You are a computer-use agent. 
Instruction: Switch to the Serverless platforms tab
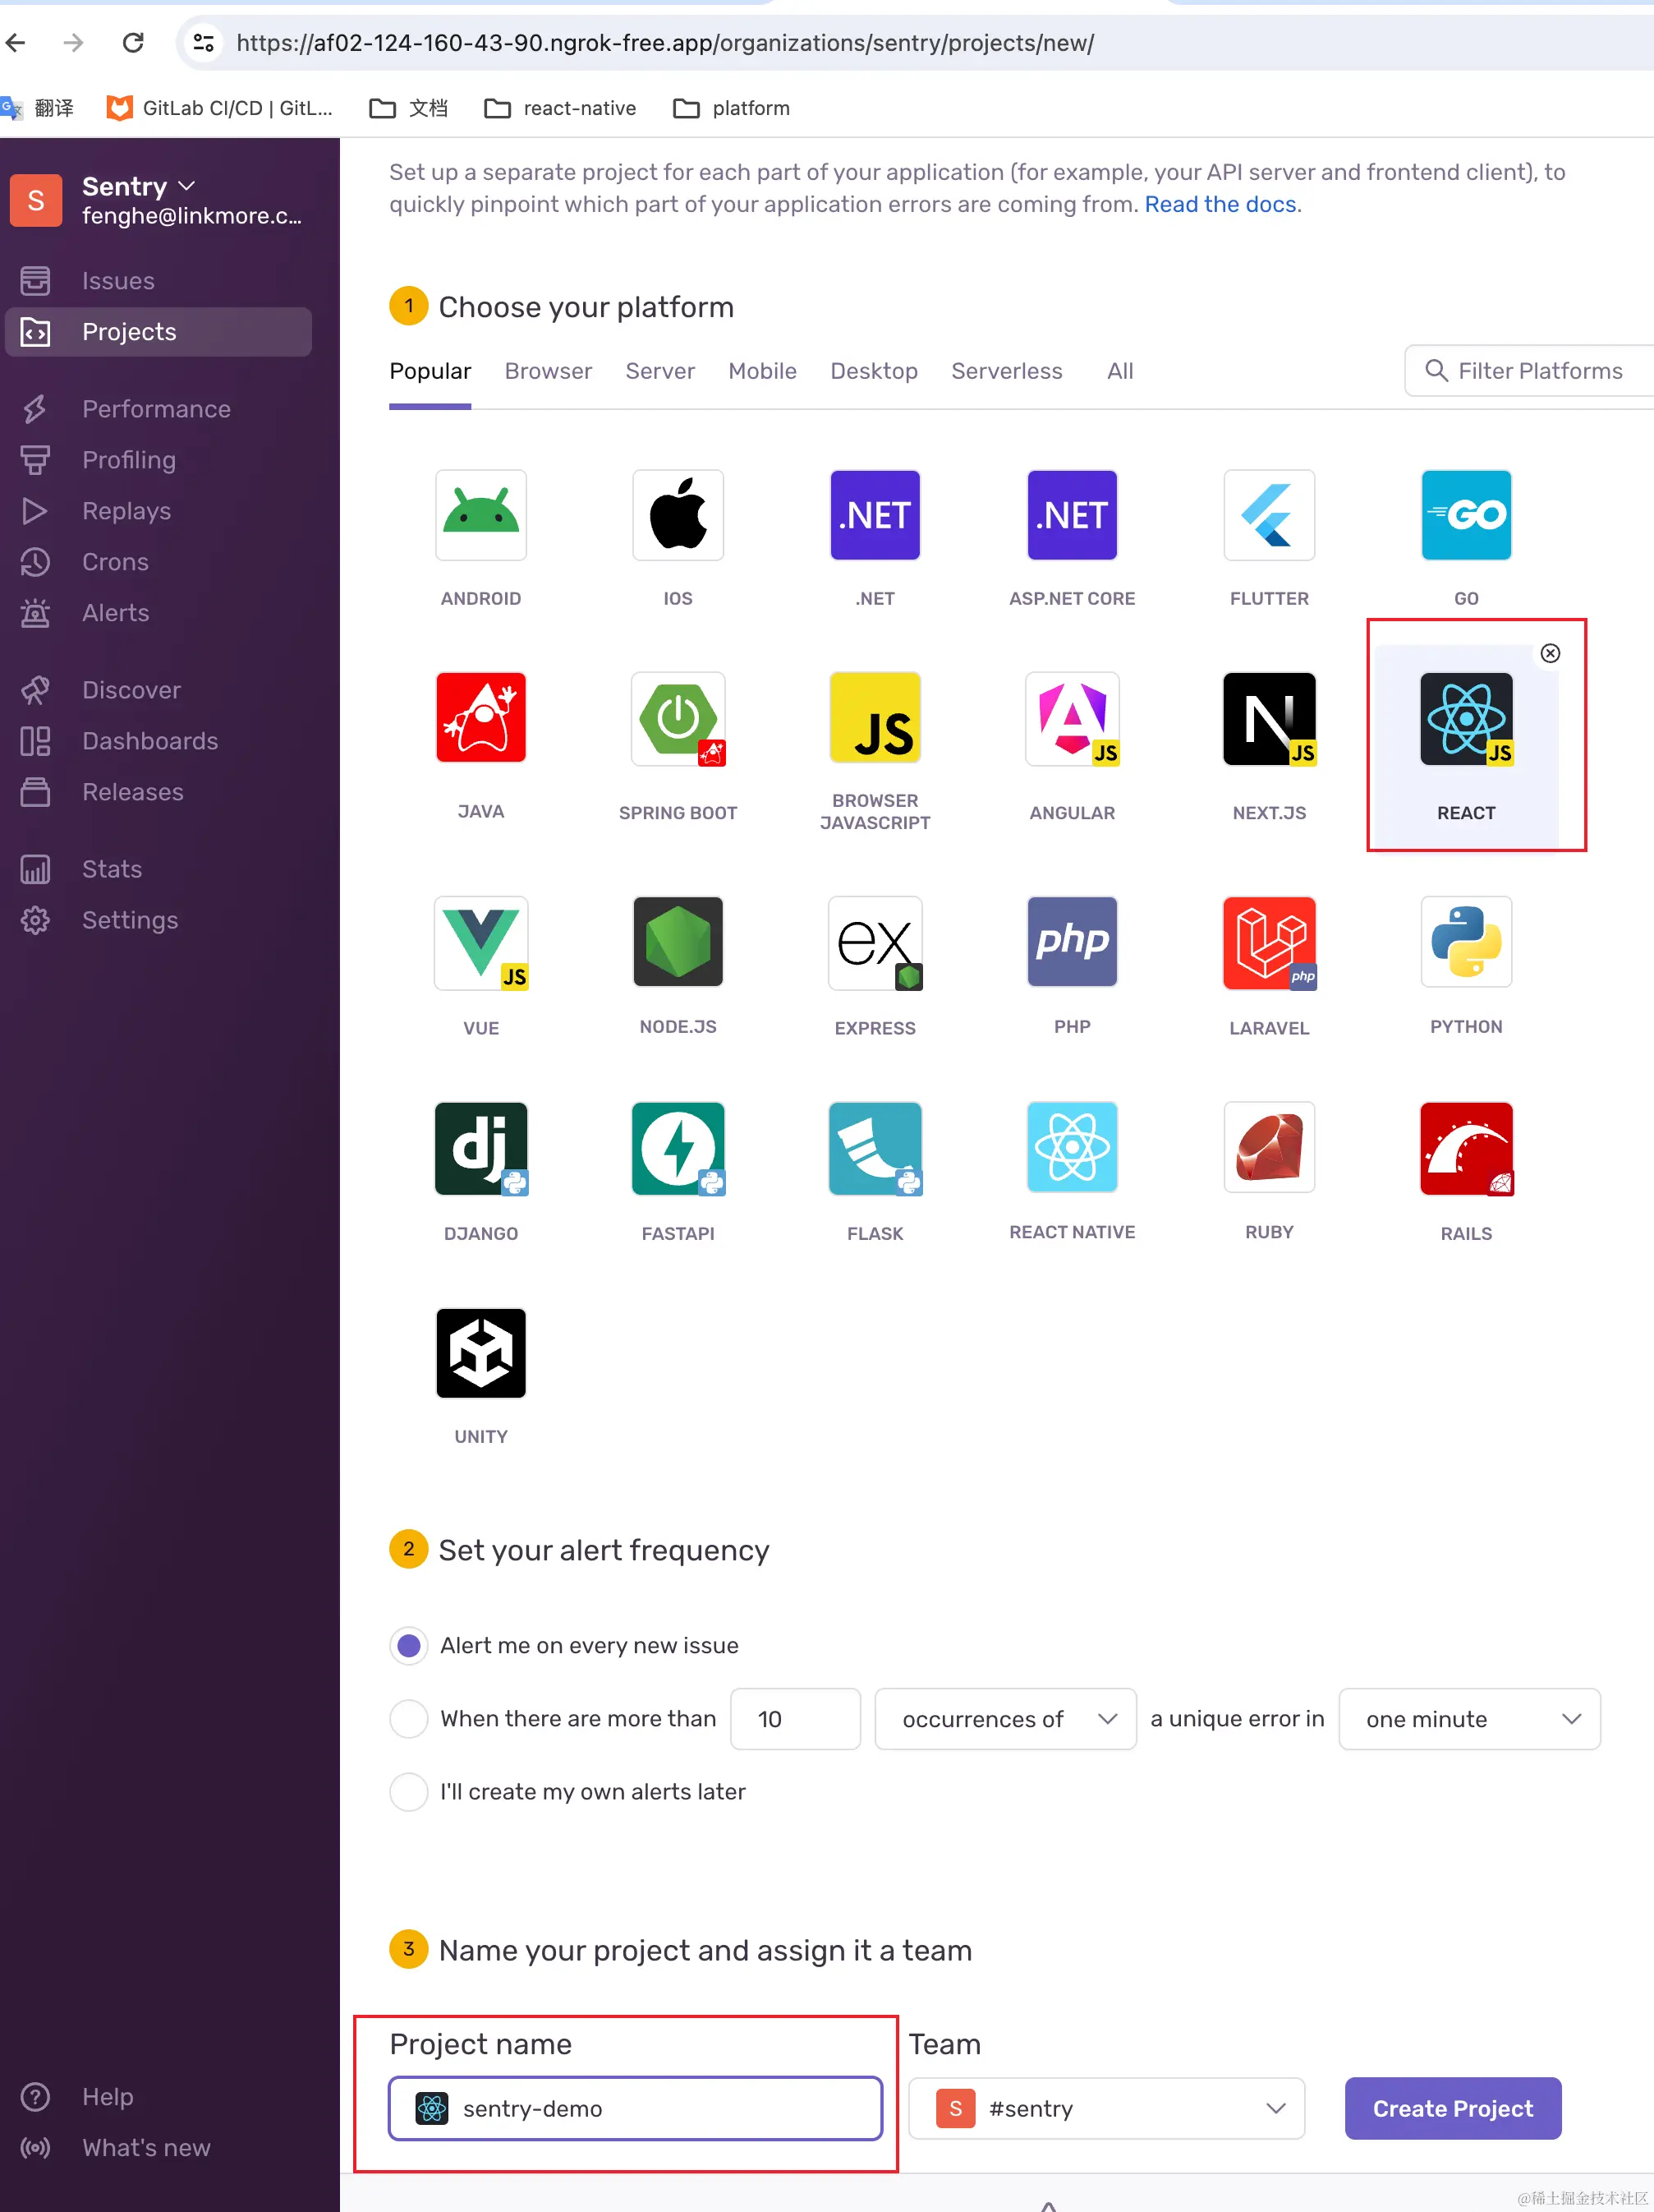point(1006,371)
